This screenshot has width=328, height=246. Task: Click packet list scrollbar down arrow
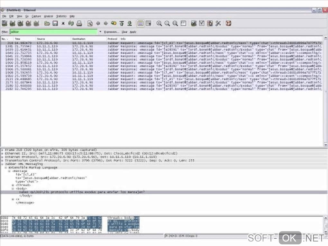[x=326, y=145]
